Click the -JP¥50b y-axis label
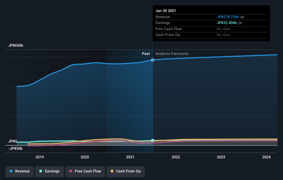The height and width of the screenshot is (180, 283). point(16,148)
